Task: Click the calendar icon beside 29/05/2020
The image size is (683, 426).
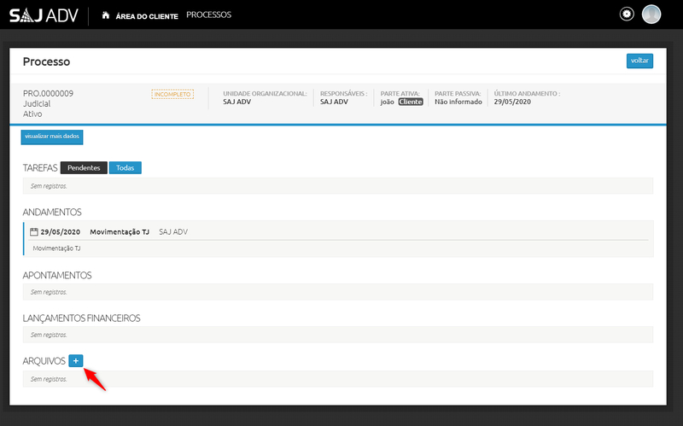Action: click(x=34, y=232)
